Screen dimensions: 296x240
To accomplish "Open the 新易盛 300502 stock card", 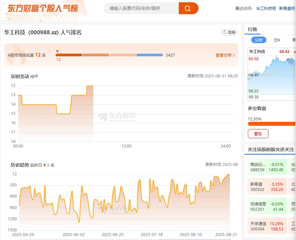I will tap(267, 187).
